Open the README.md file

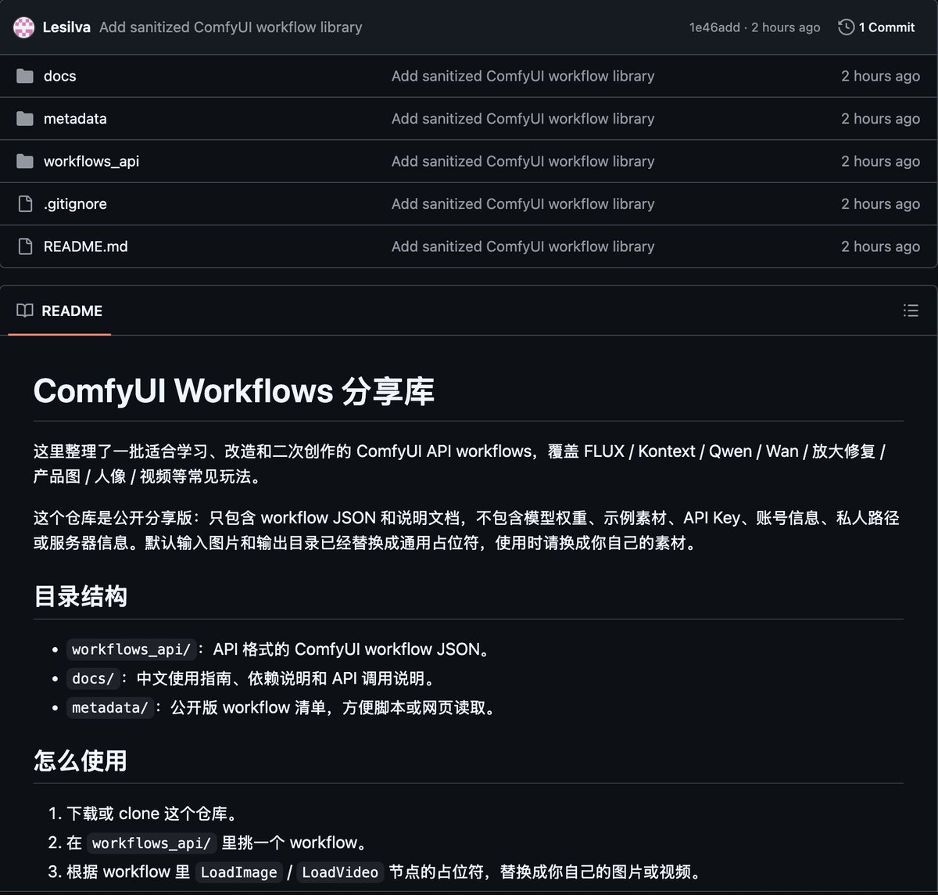tap(85, 246)
